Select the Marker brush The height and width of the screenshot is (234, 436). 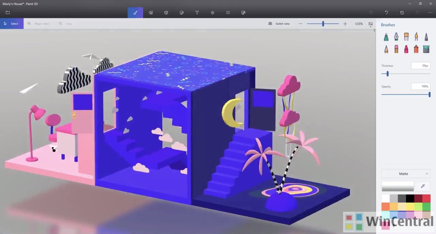click(386, 37)
